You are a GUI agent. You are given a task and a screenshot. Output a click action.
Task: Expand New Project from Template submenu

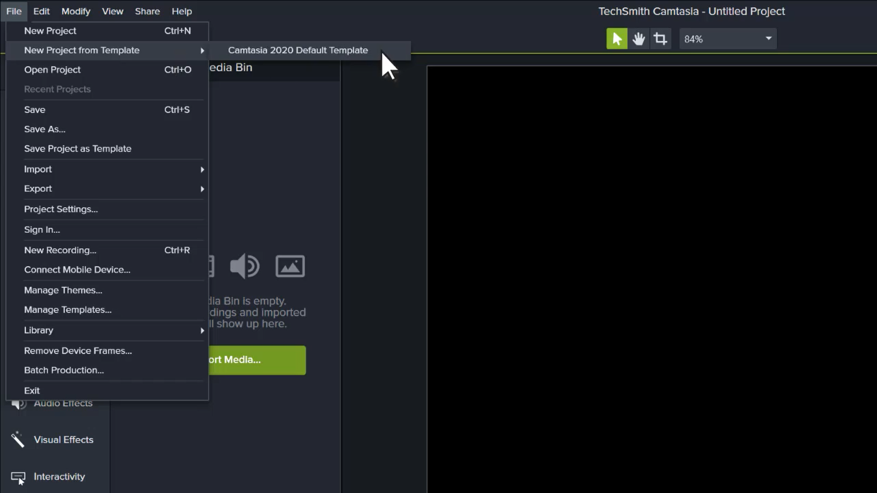(x=107, y=50)
